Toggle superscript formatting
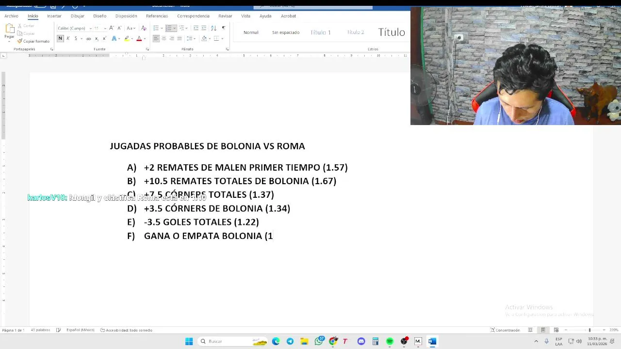621x349 pixels. (104, 38)
